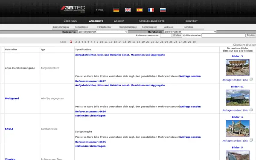The height and width of the screenshot is (160, 256).
Task: Click EAGLE manufacturer link
Action: point(9,129)
